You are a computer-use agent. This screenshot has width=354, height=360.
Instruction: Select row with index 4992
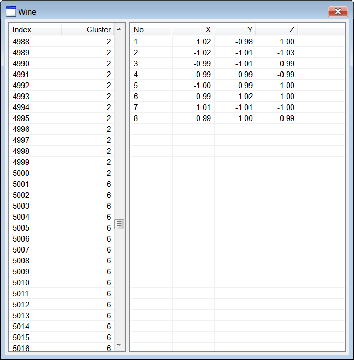[x=62, y=86]
